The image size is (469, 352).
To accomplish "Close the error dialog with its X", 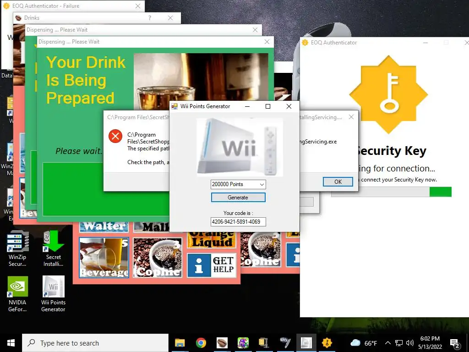I will click(x=351, y=117).
